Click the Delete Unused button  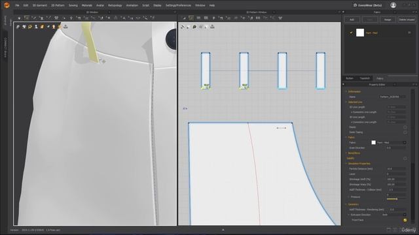click(407, 20)
